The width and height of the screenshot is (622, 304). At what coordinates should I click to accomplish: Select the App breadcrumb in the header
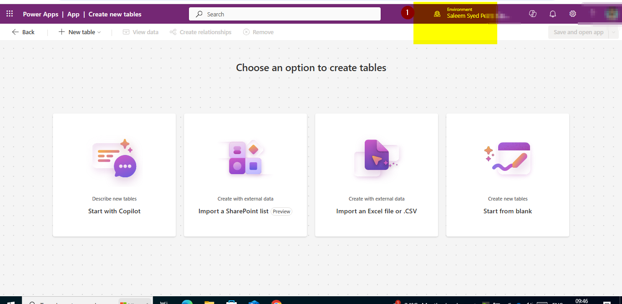[x=73, y=14]
